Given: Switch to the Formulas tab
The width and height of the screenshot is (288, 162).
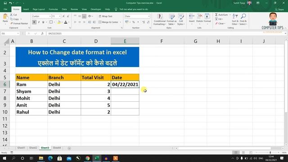Looking at the screenshot, I should coord(53,9).
